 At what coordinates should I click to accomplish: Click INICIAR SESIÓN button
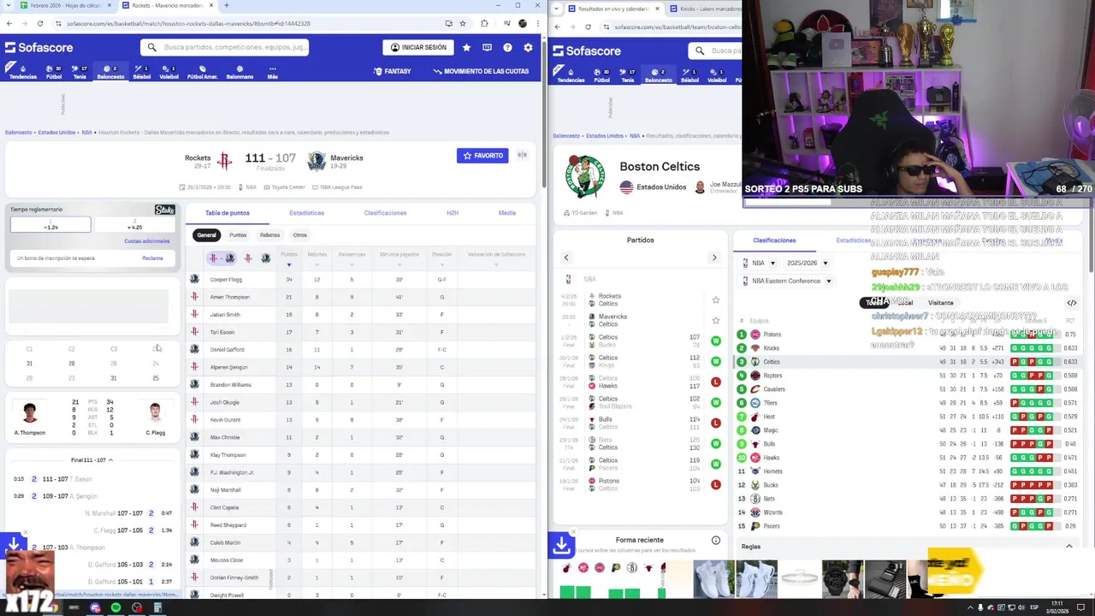click(418, 48)
